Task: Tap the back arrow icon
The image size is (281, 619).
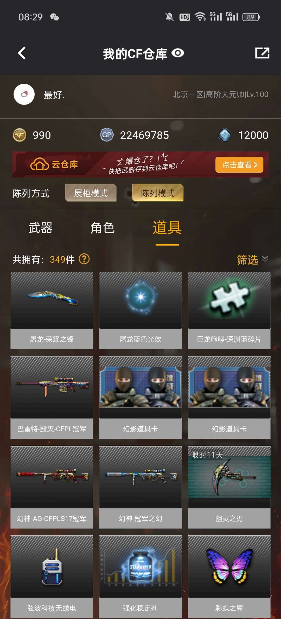Action: point(22,53)
